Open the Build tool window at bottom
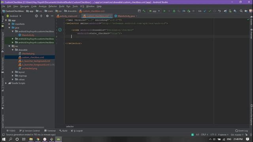The width and height of the screenshot is (253, 142). (x=63, y=131)
